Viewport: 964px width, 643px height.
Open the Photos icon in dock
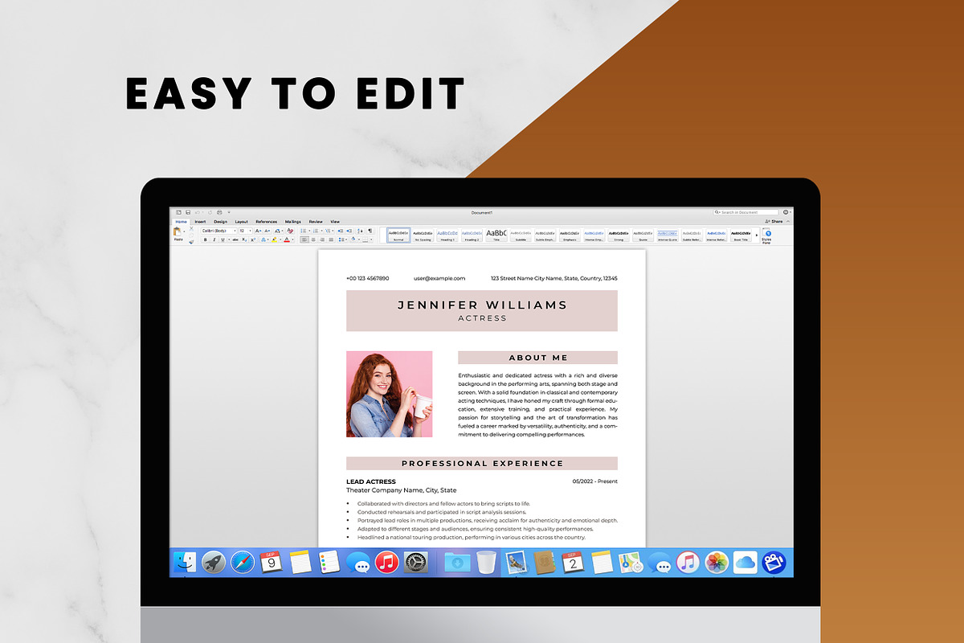[717, 563]
